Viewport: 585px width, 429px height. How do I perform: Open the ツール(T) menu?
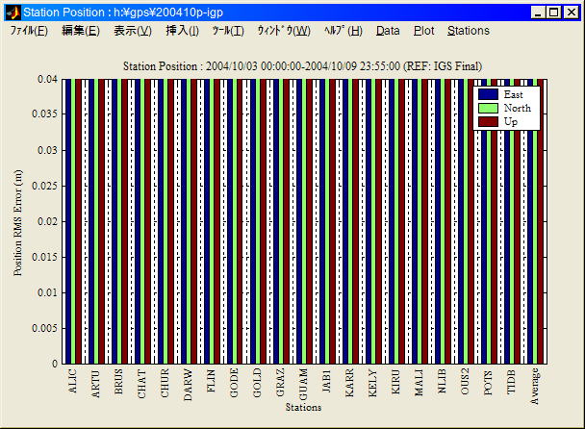click(x=228, y=31)
